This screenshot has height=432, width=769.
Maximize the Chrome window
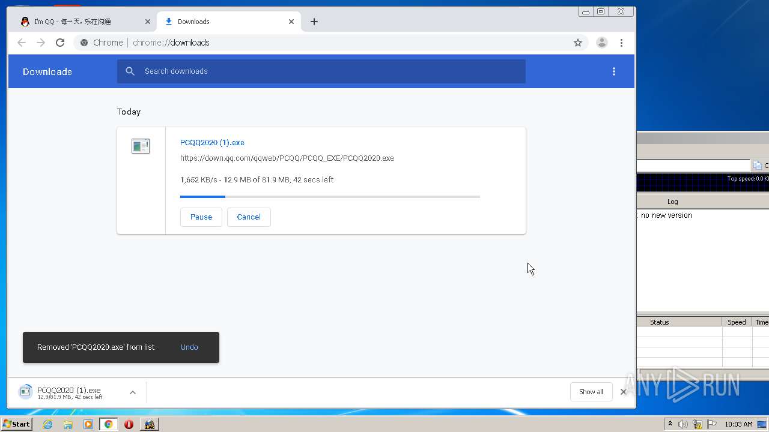[x=600, y=11]
